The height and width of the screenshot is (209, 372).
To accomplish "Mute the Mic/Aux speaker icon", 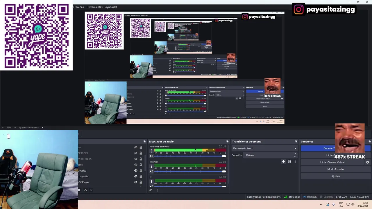I will pos(151,171).
